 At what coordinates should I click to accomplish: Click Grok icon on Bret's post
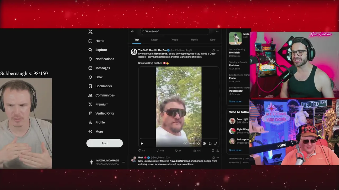pyautogui.click(x=213, y=158)
